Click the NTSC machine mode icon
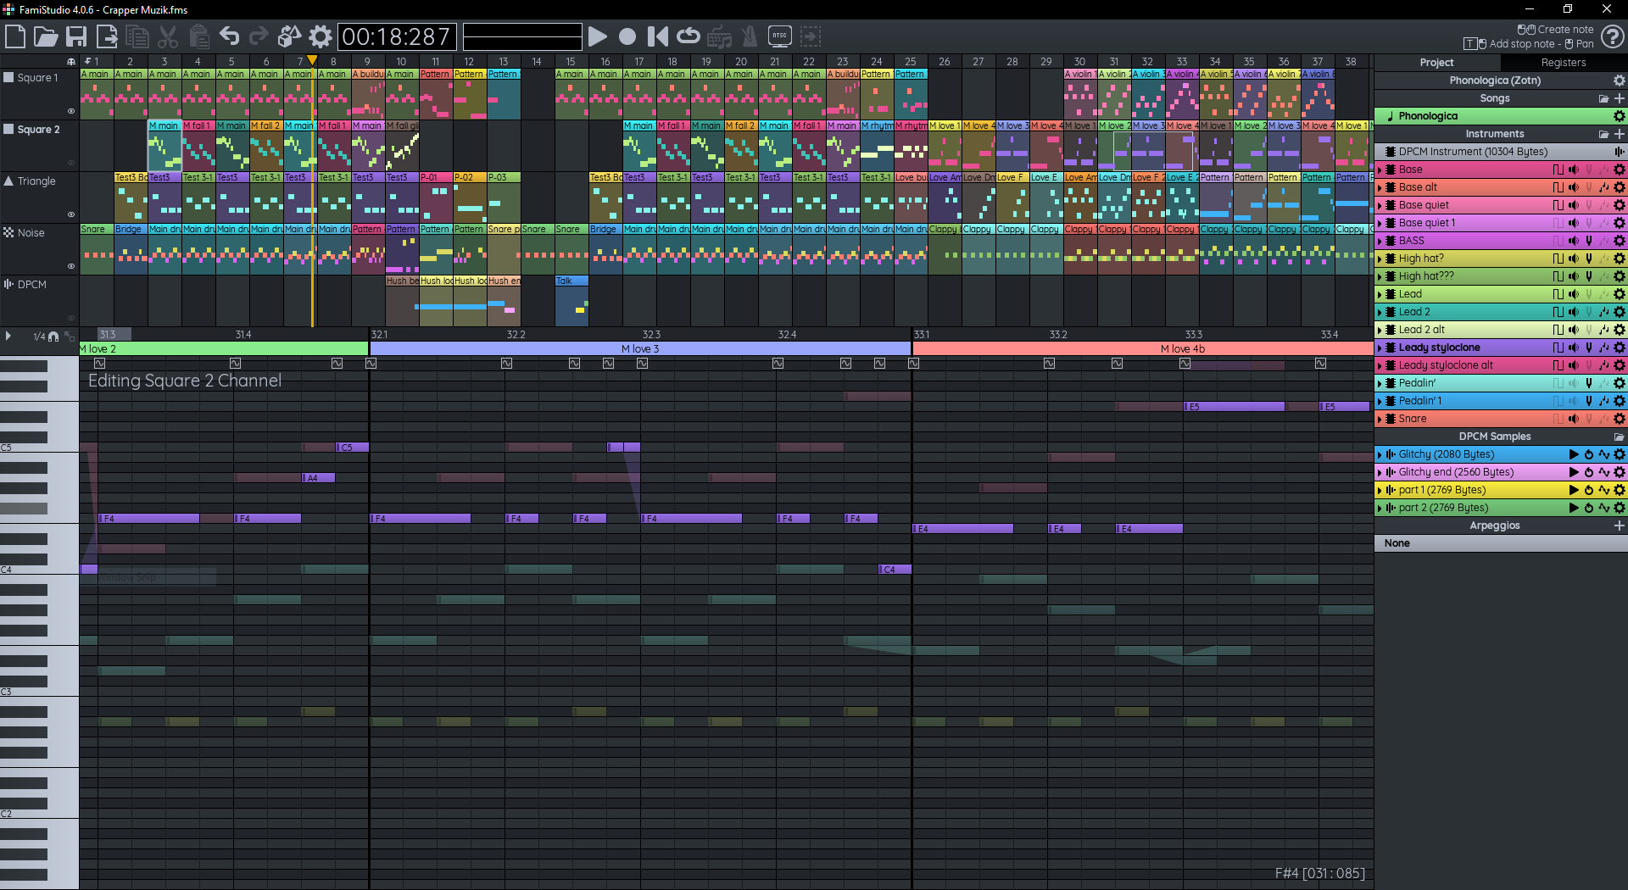 pyautogui.click(x=779, y=36)
